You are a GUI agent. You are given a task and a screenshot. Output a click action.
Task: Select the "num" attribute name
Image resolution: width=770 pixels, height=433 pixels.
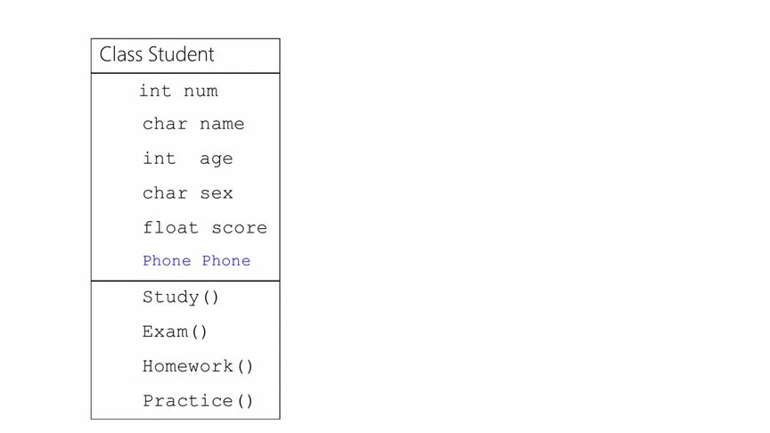201,91
